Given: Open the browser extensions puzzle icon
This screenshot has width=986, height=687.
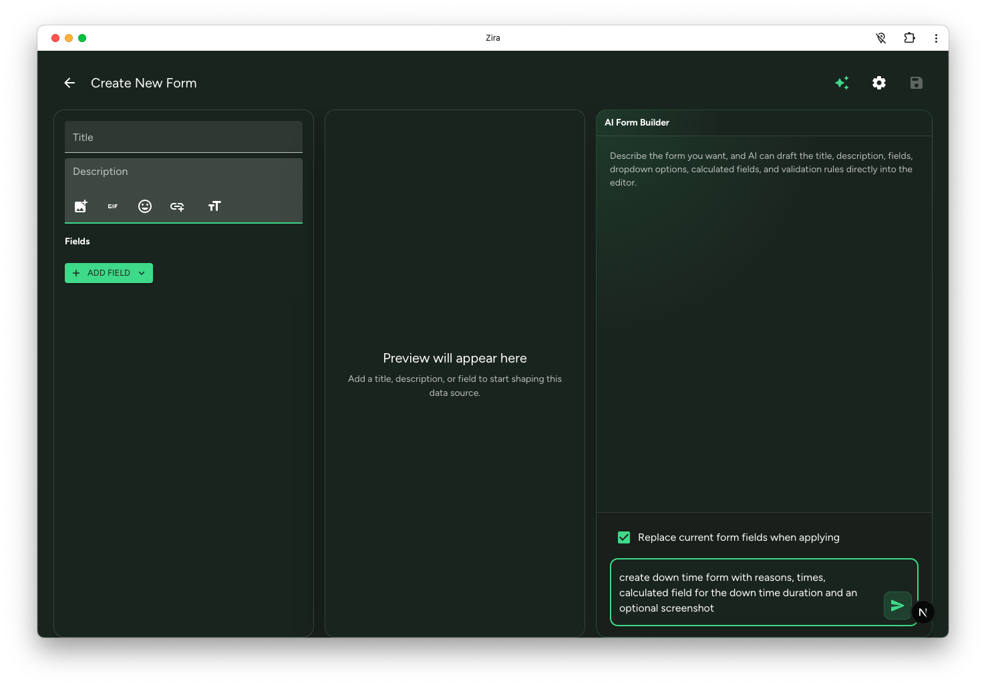Looking at the screenshot, I should pos(909,38).
